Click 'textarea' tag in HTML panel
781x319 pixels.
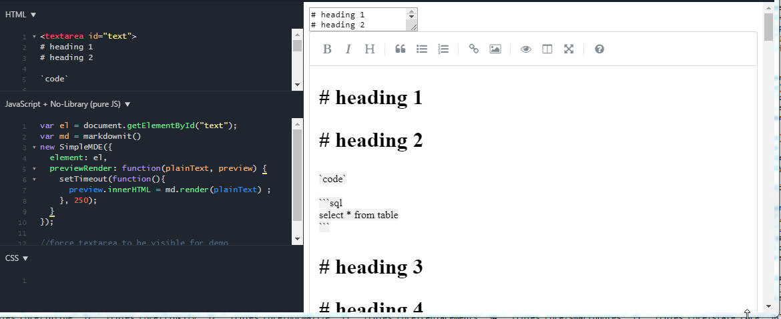(x=64, y=36)
